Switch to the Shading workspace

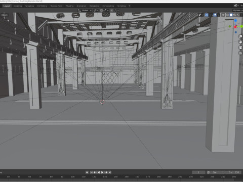[70, 6]
